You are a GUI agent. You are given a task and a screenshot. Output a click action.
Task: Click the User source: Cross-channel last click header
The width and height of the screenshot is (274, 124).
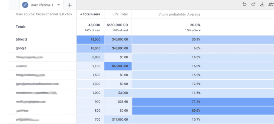point(44,14)
